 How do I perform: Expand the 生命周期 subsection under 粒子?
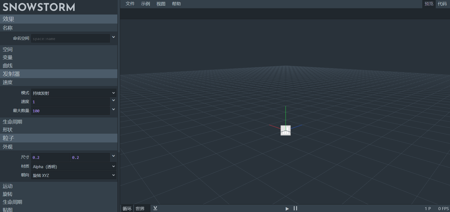point(59,202)
